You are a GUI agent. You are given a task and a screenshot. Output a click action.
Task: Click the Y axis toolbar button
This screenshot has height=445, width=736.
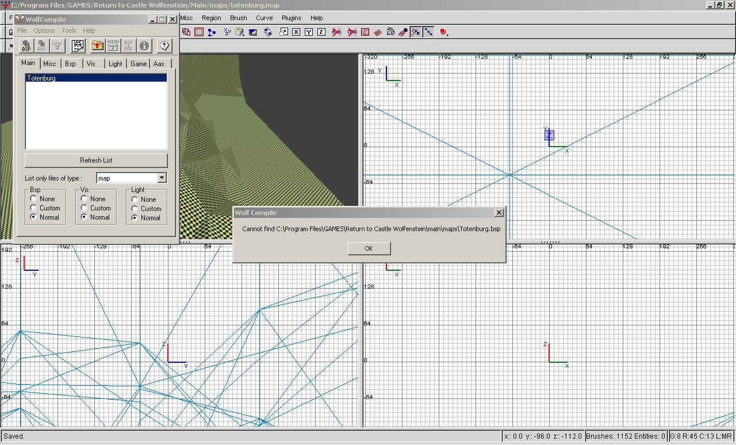(x=308, y=32)
